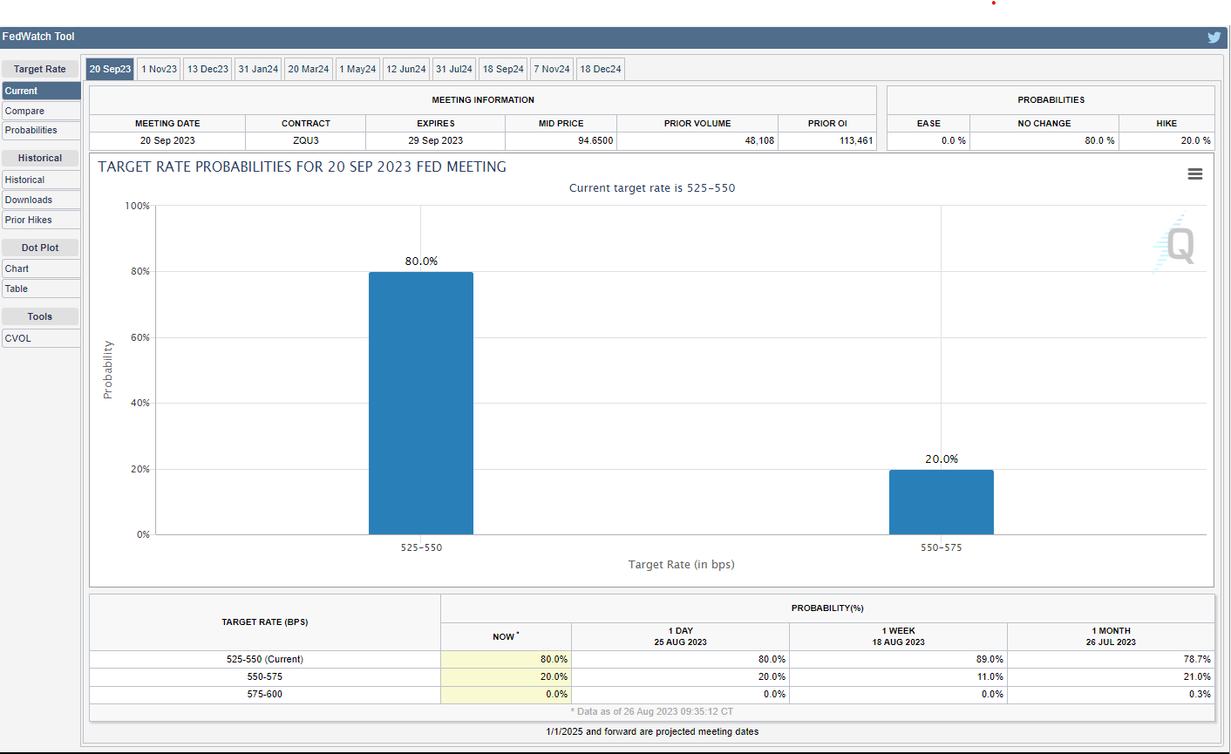The image size is (1231, 754).
Task: Click the 20.0% bar data label
Action: tap(942, 459)
